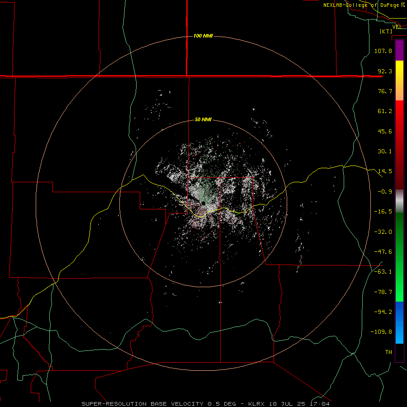This screenshot has height=407, width=407.
Task: Click the -32.0 legend value
Action: (x=383, y=232)
